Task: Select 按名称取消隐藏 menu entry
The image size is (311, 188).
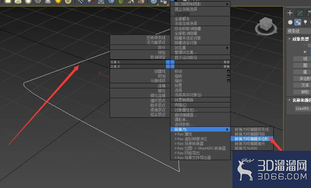Action: (x=200, y=29)
